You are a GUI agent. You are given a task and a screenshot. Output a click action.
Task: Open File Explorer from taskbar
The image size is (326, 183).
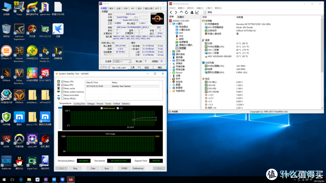click(x=29, y=180)
